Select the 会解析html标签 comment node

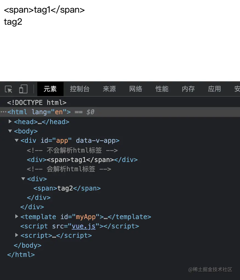(x=69, y=169)
